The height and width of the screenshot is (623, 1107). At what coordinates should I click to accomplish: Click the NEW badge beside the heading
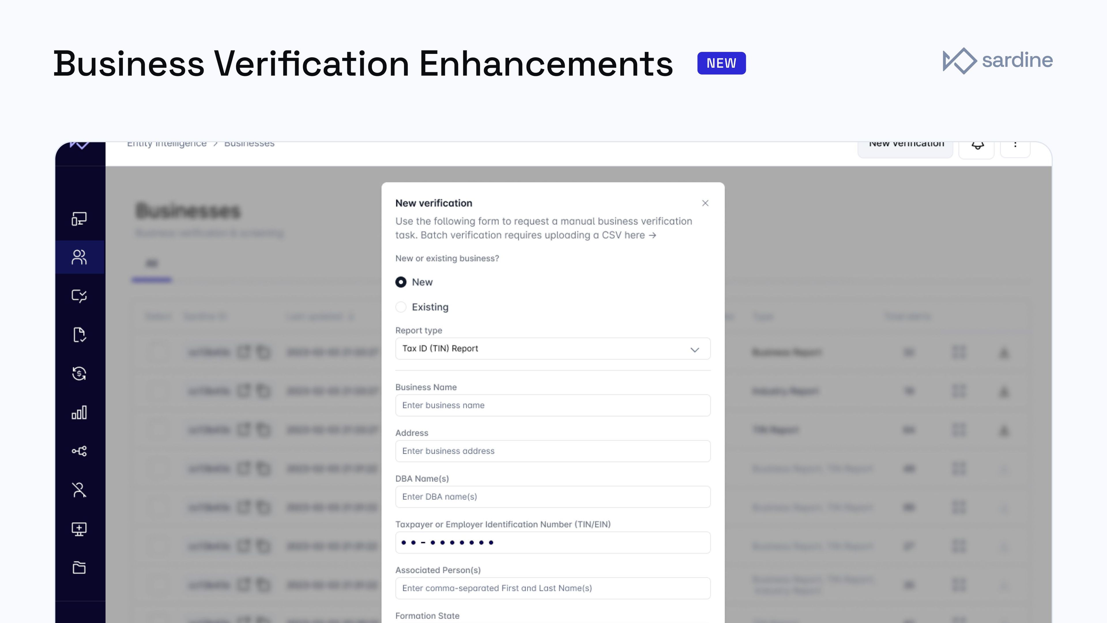pyautogui.click(x=722, y=63)
